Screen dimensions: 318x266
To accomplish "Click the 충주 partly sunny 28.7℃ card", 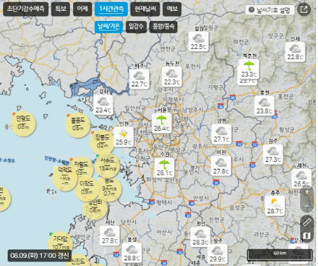I will 275,206.
